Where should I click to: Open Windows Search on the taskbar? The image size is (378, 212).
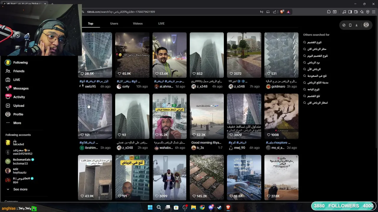(159, 207)
